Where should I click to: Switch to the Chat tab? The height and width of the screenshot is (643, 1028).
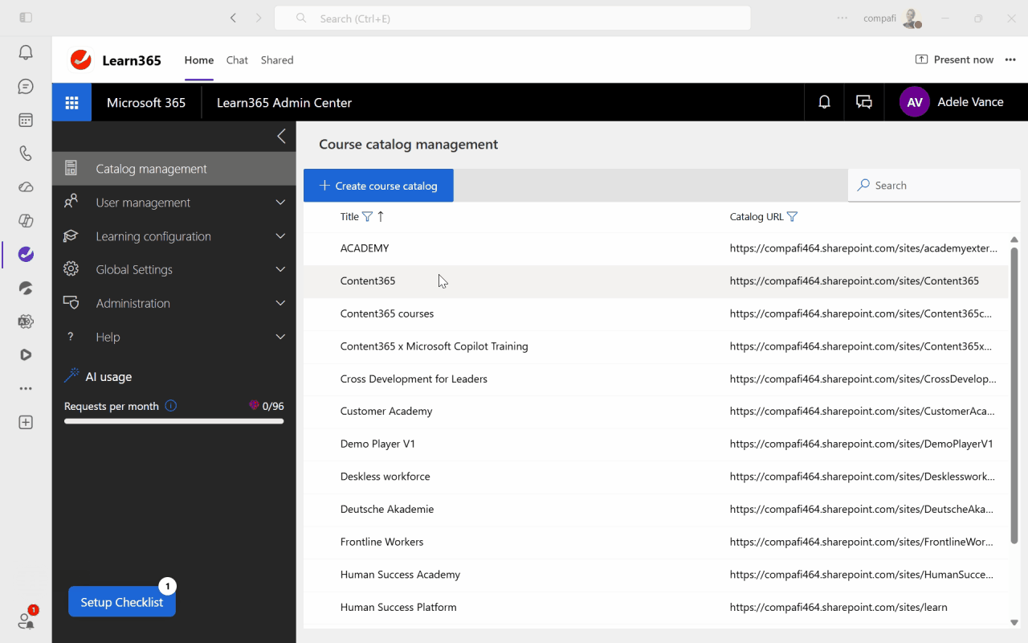(x=237, y=60)
